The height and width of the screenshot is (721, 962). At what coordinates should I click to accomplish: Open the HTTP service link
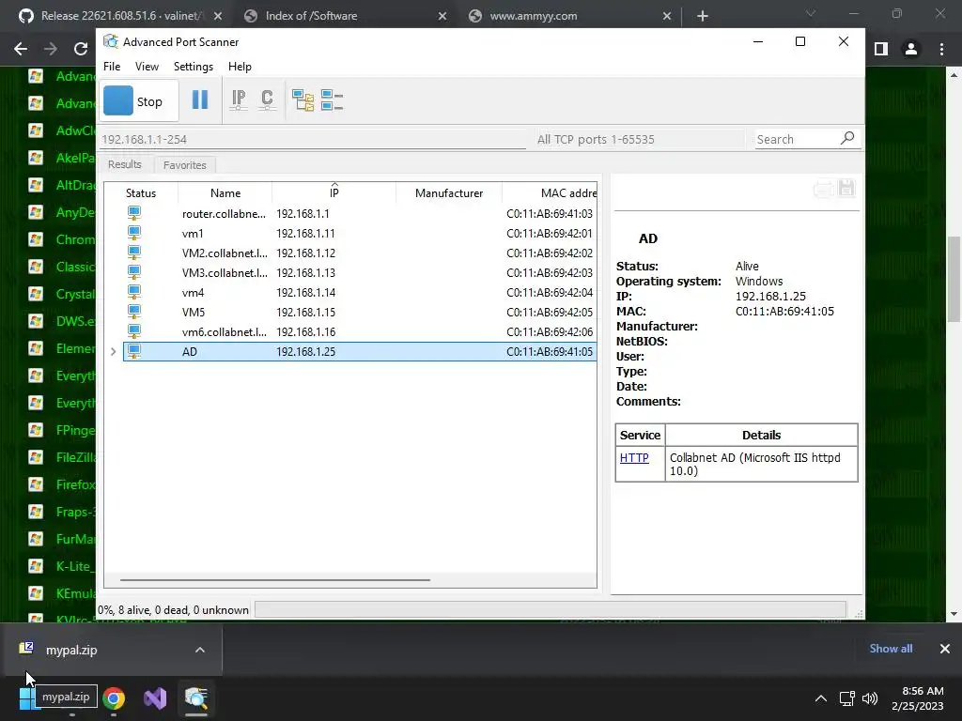click(x=634, y=457)
